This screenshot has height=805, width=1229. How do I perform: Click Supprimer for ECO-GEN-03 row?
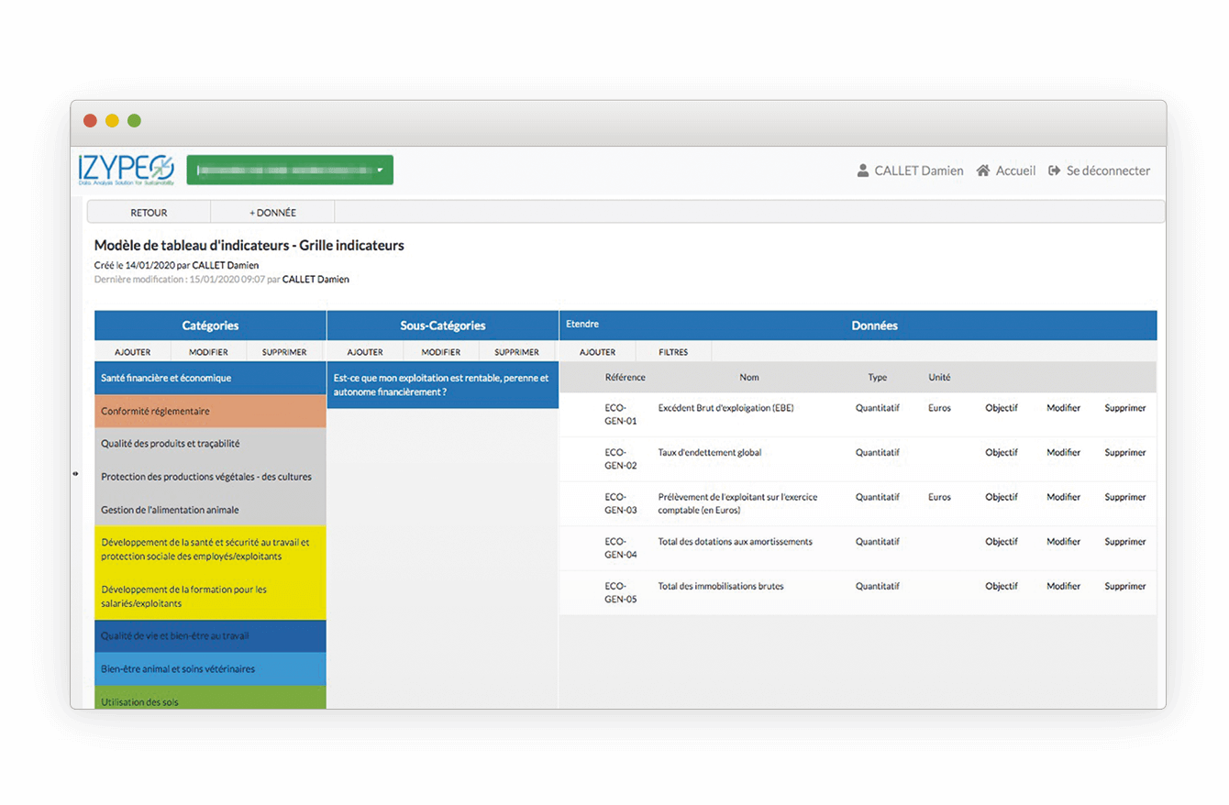click(1124, 497)
